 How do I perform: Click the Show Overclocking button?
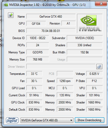90,120
